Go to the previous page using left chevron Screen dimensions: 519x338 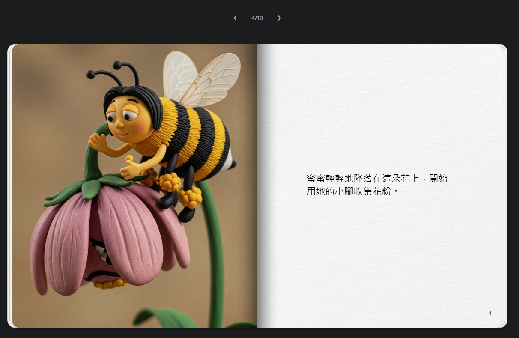(x=235, y=18)
